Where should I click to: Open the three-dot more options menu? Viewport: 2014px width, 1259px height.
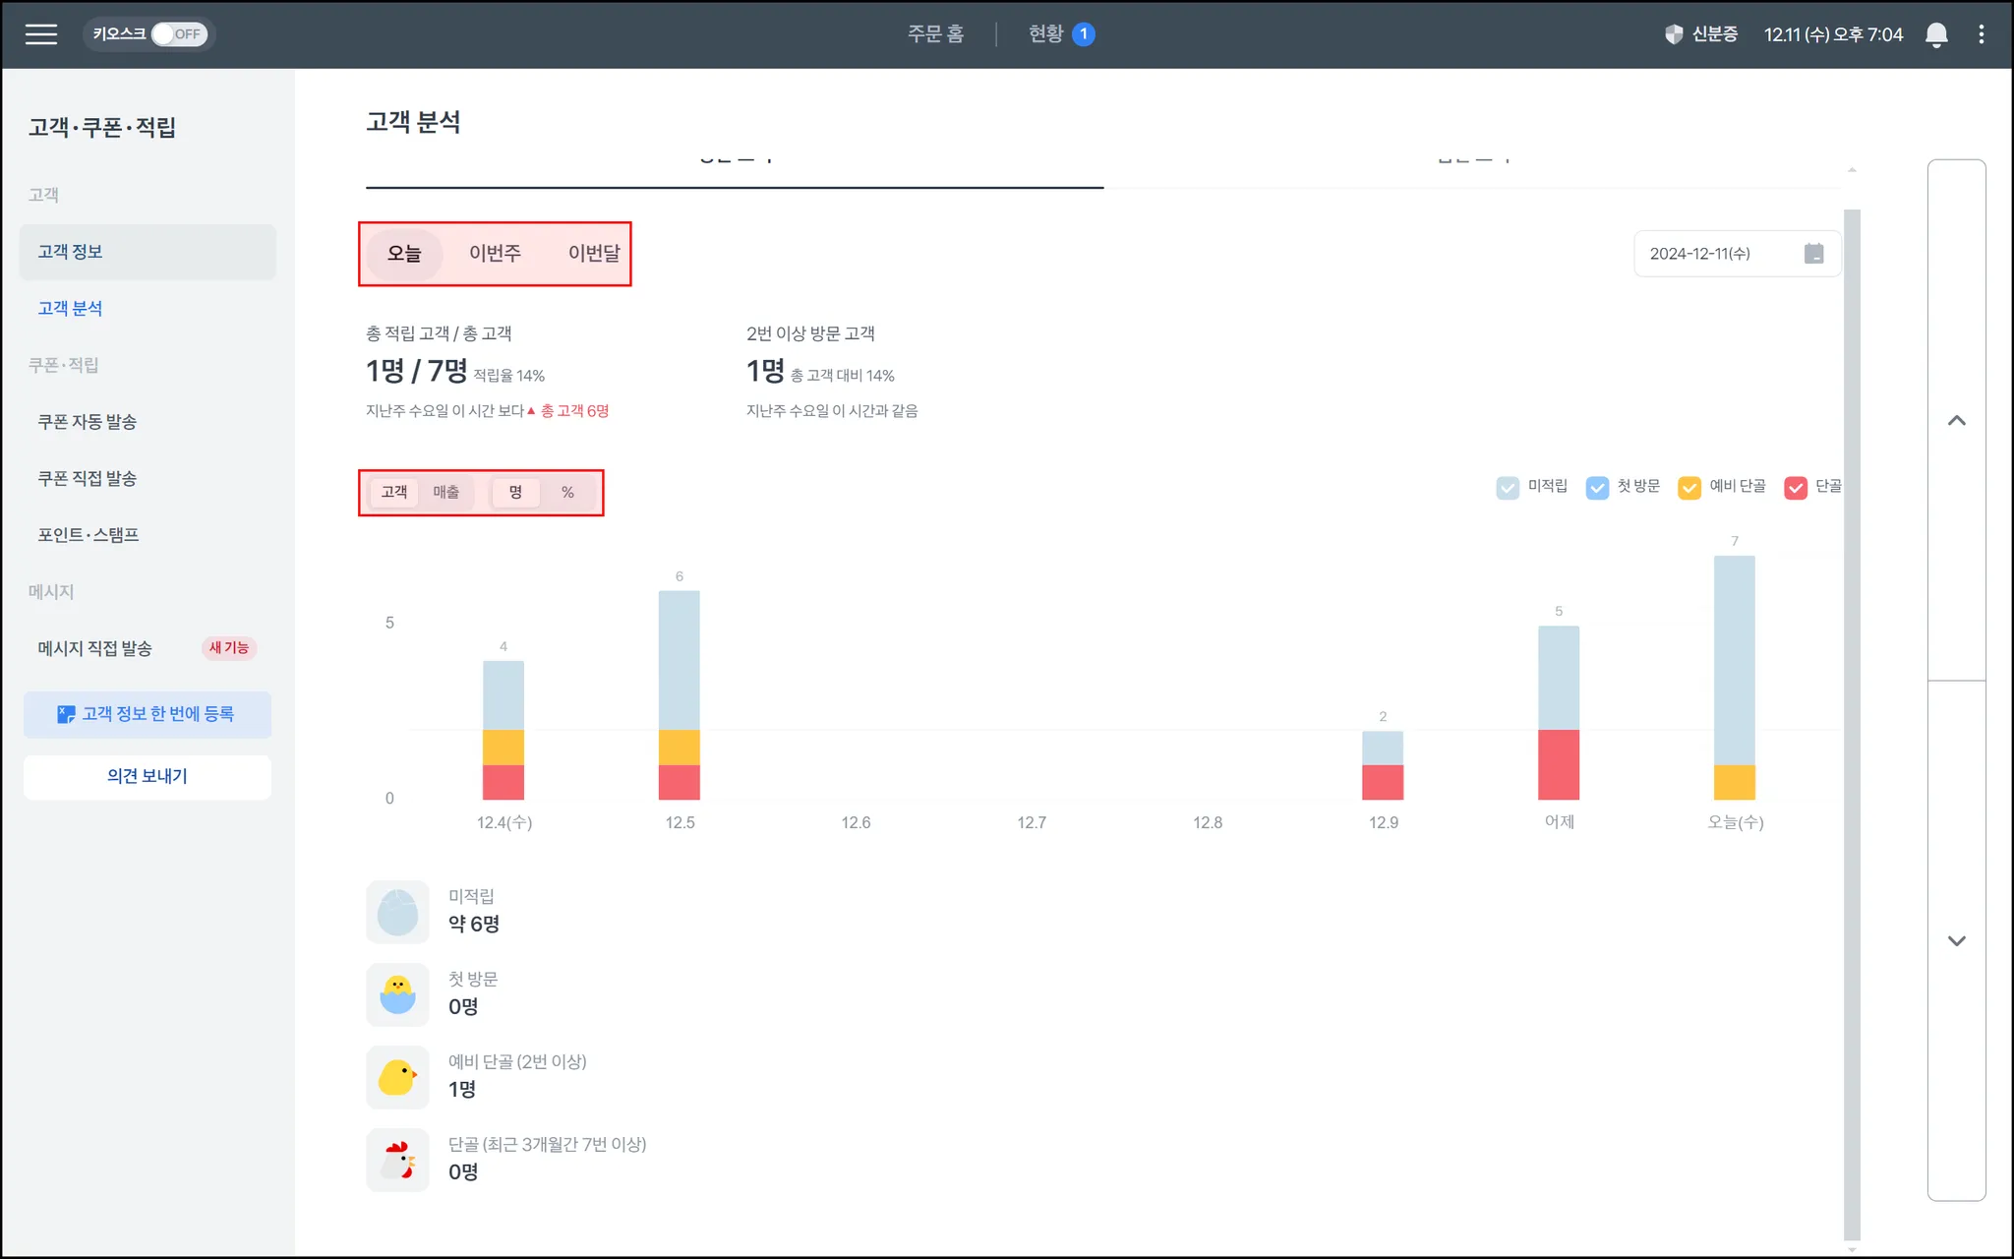(1981, 34)
